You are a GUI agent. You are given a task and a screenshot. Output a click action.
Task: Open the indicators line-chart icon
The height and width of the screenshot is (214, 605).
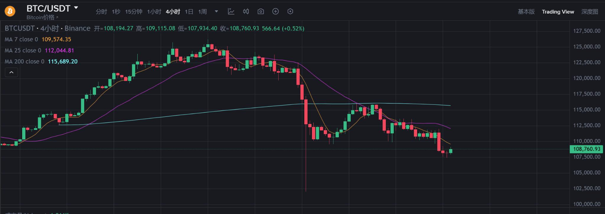click(x=231, y=12)
